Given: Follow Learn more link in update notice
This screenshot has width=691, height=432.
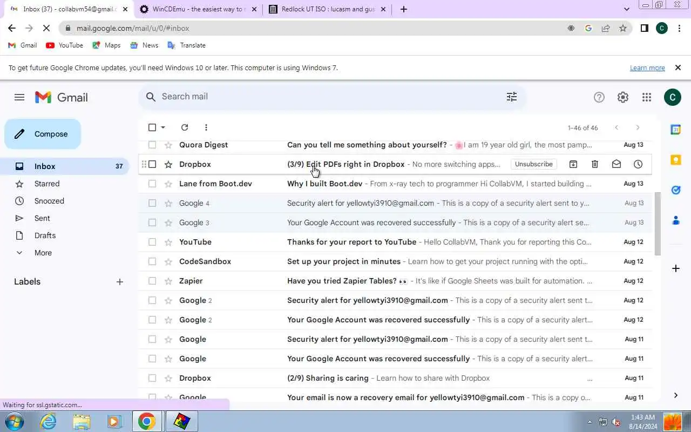Looking at the screenshot, I should pos(647,68).
